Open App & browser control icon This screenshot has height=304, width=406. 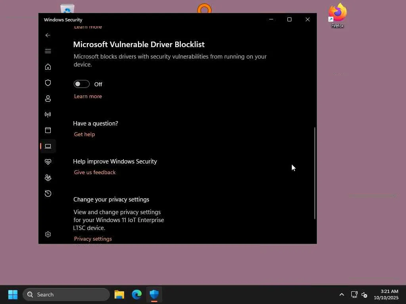coord(48,130)
